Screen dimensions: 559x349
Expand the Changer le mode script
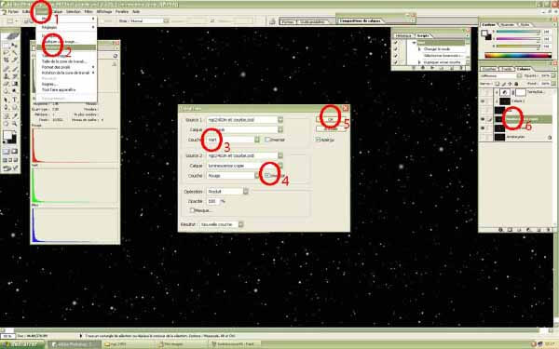pos(419,49)
